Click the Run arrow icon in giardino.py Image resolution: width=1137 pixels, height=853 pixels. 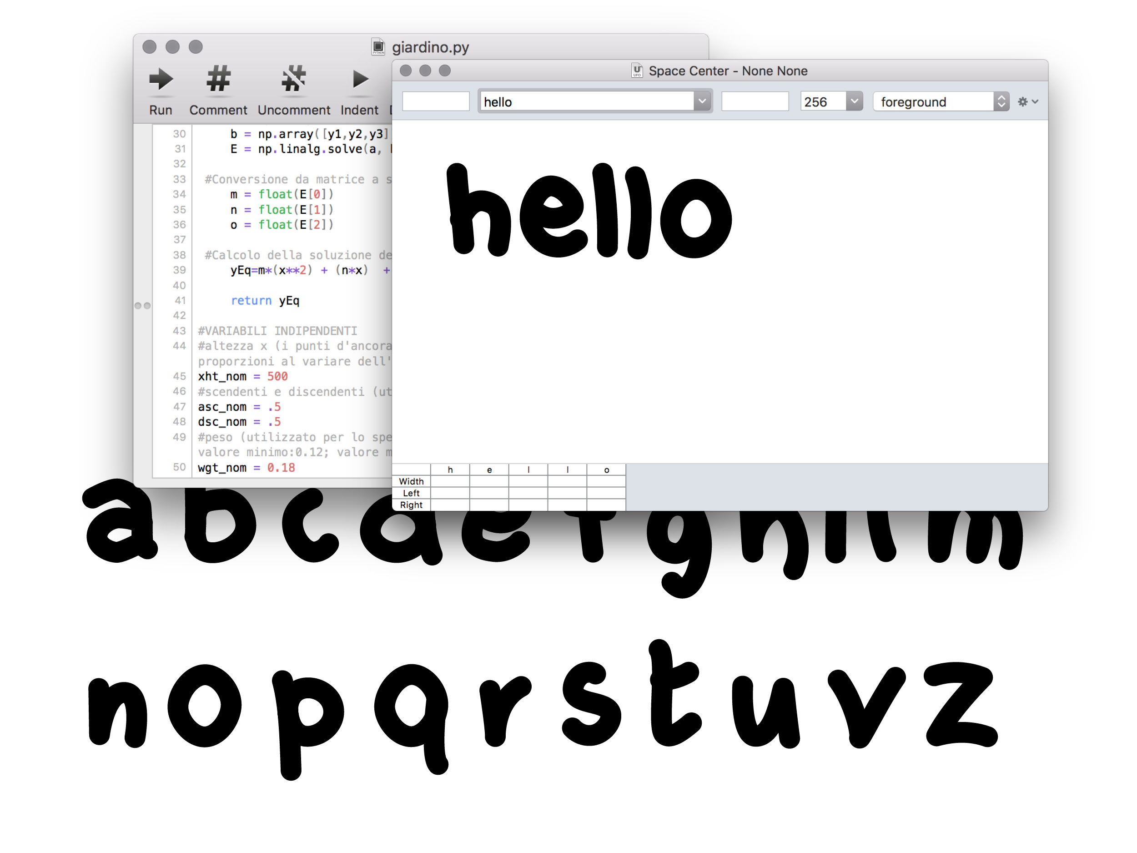161,79
